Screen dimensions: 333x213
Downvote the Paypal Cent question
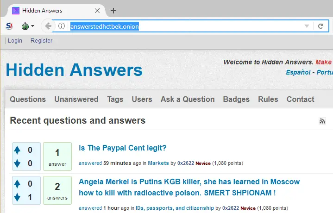[17, 163]
